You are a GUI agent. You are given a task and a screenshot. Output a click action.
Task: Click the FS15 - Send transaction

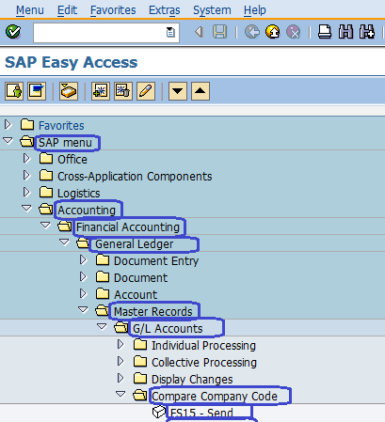pyautogui.click(x=201, y=414)
